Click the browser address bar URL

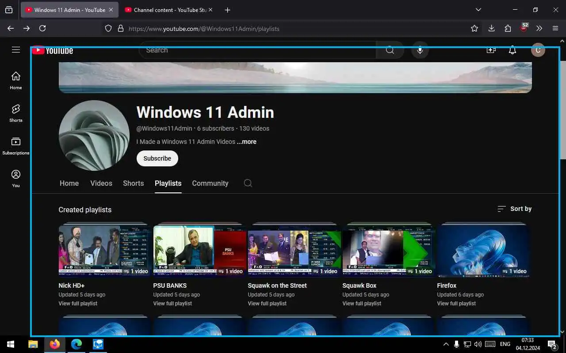coord(204,29)
